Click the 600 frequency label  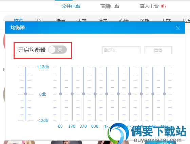pyautogui.click(x=95, y=126)
